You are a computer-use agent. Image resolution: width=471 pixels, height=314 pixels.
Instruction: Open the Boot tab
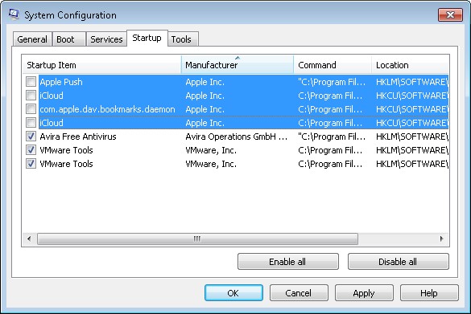68,39
